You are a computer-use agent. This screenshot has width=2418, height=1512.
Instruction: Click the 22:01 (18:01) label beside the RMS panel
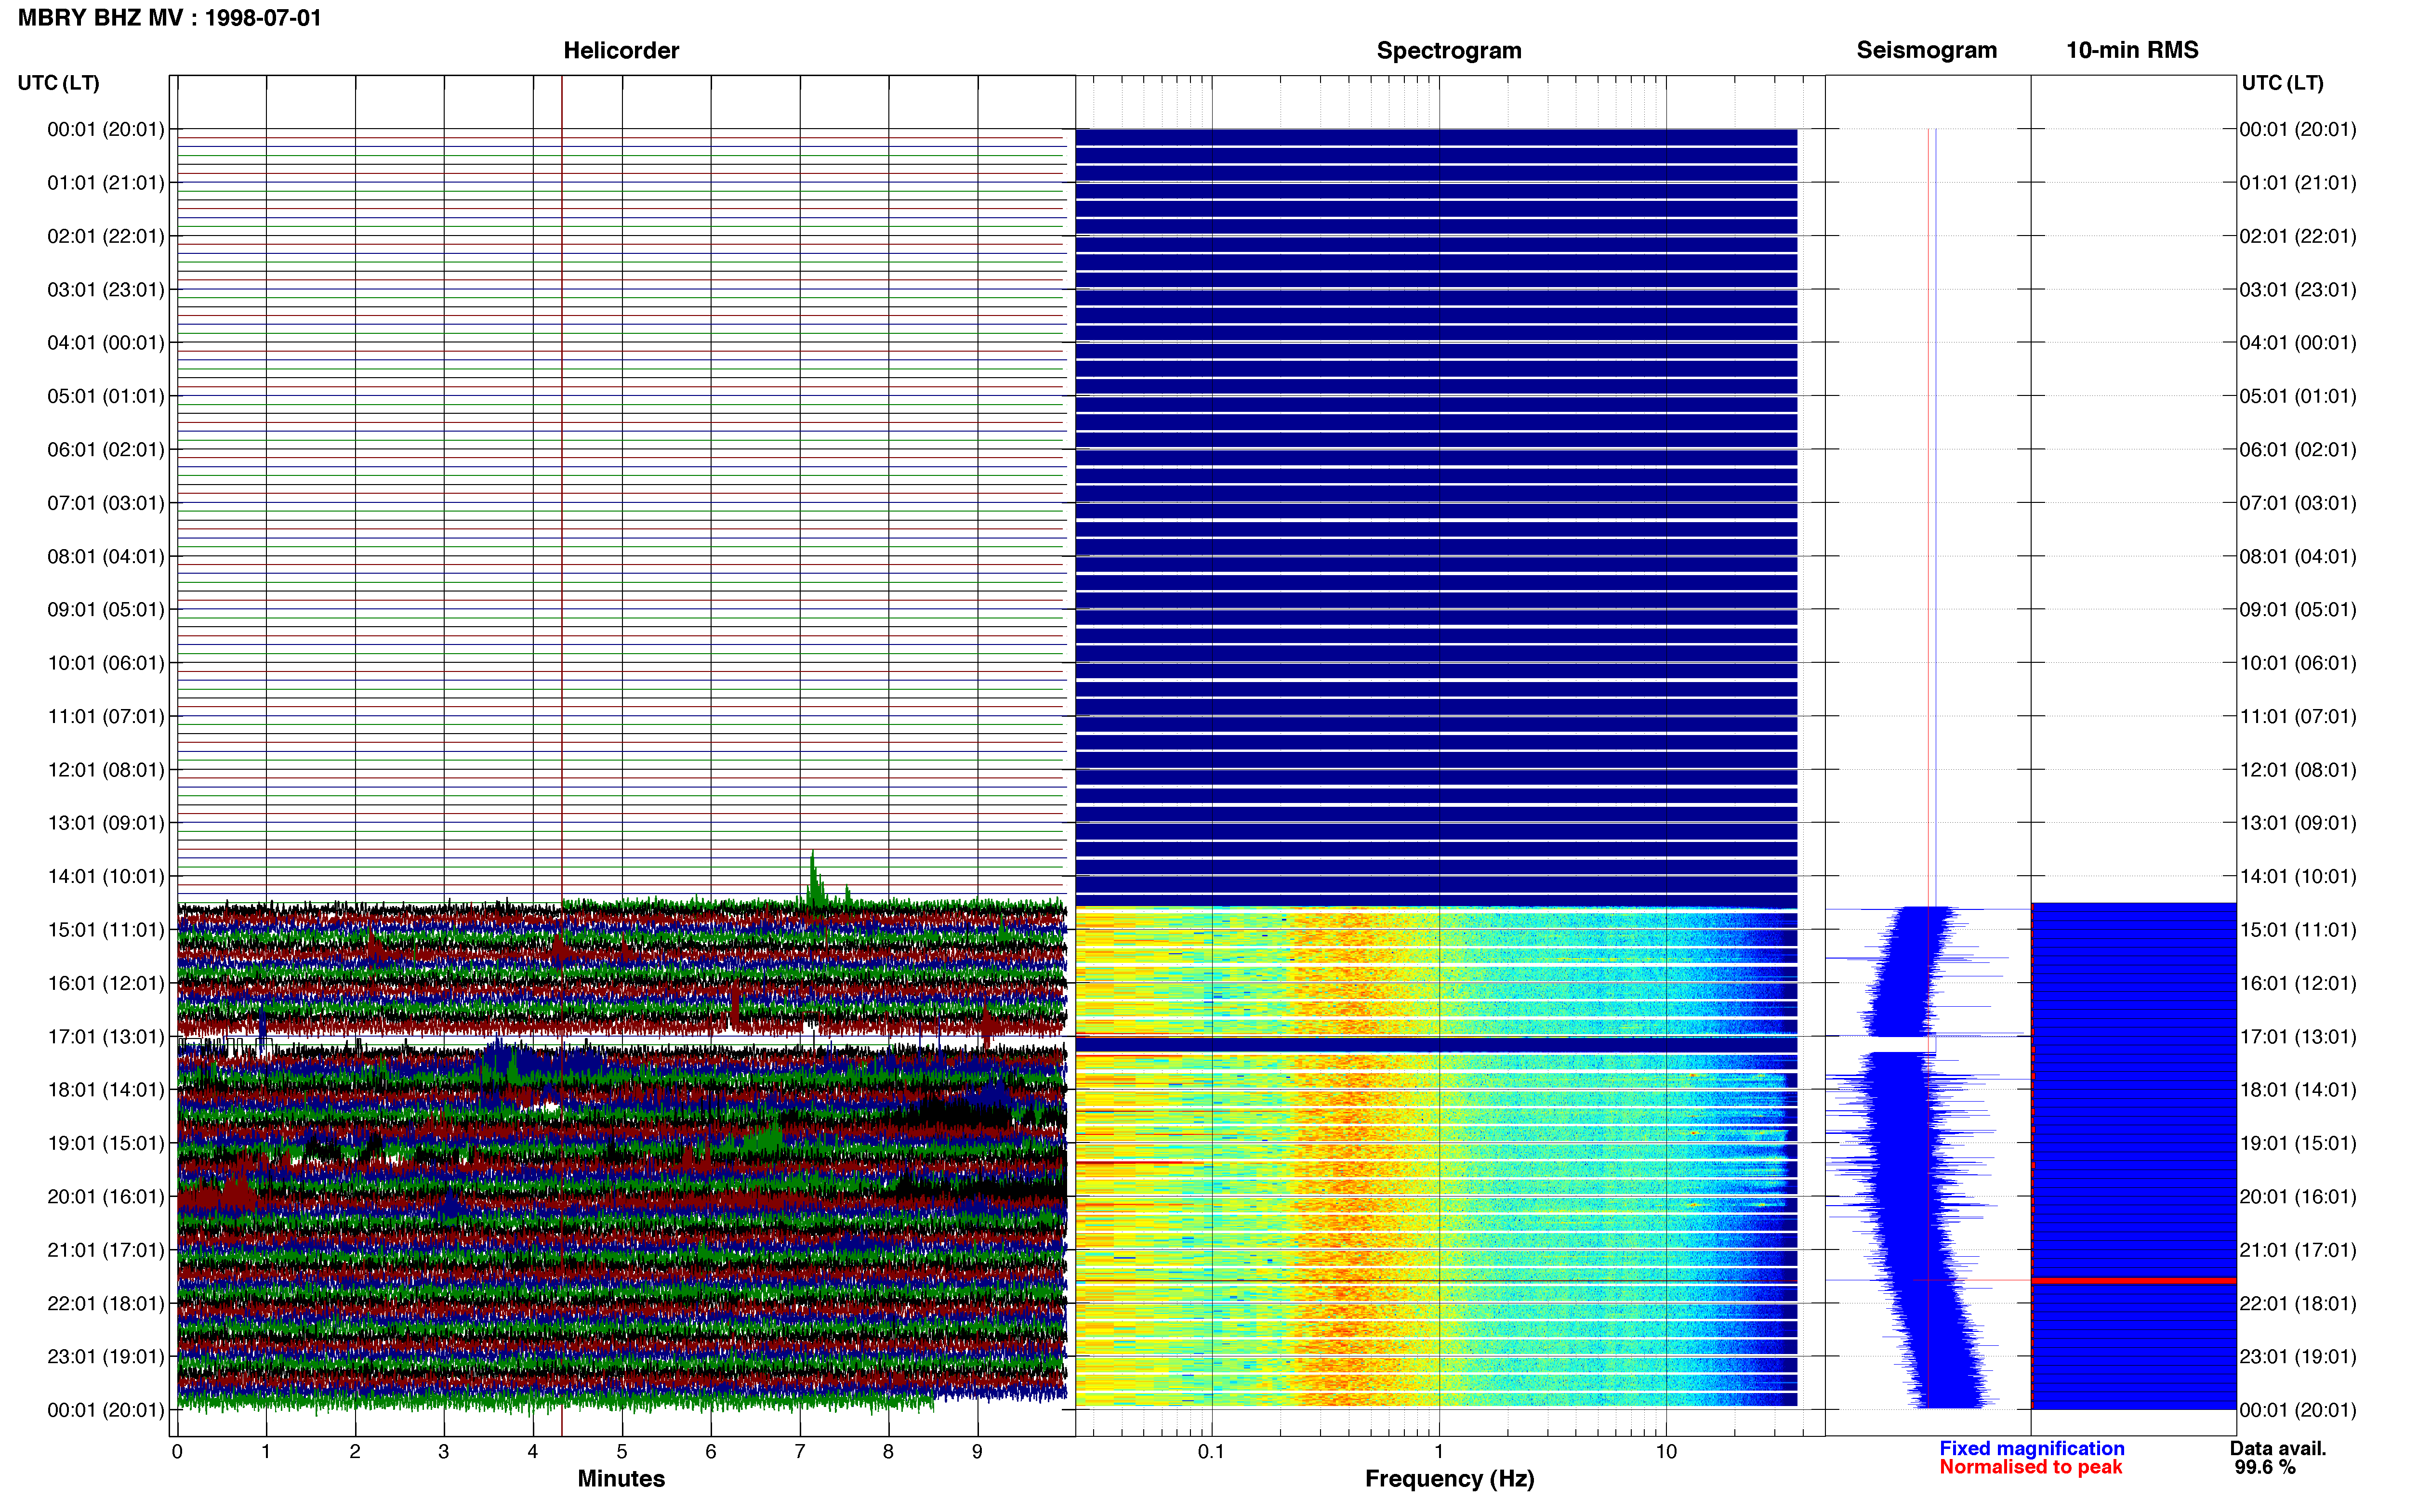point(2298,1303)
